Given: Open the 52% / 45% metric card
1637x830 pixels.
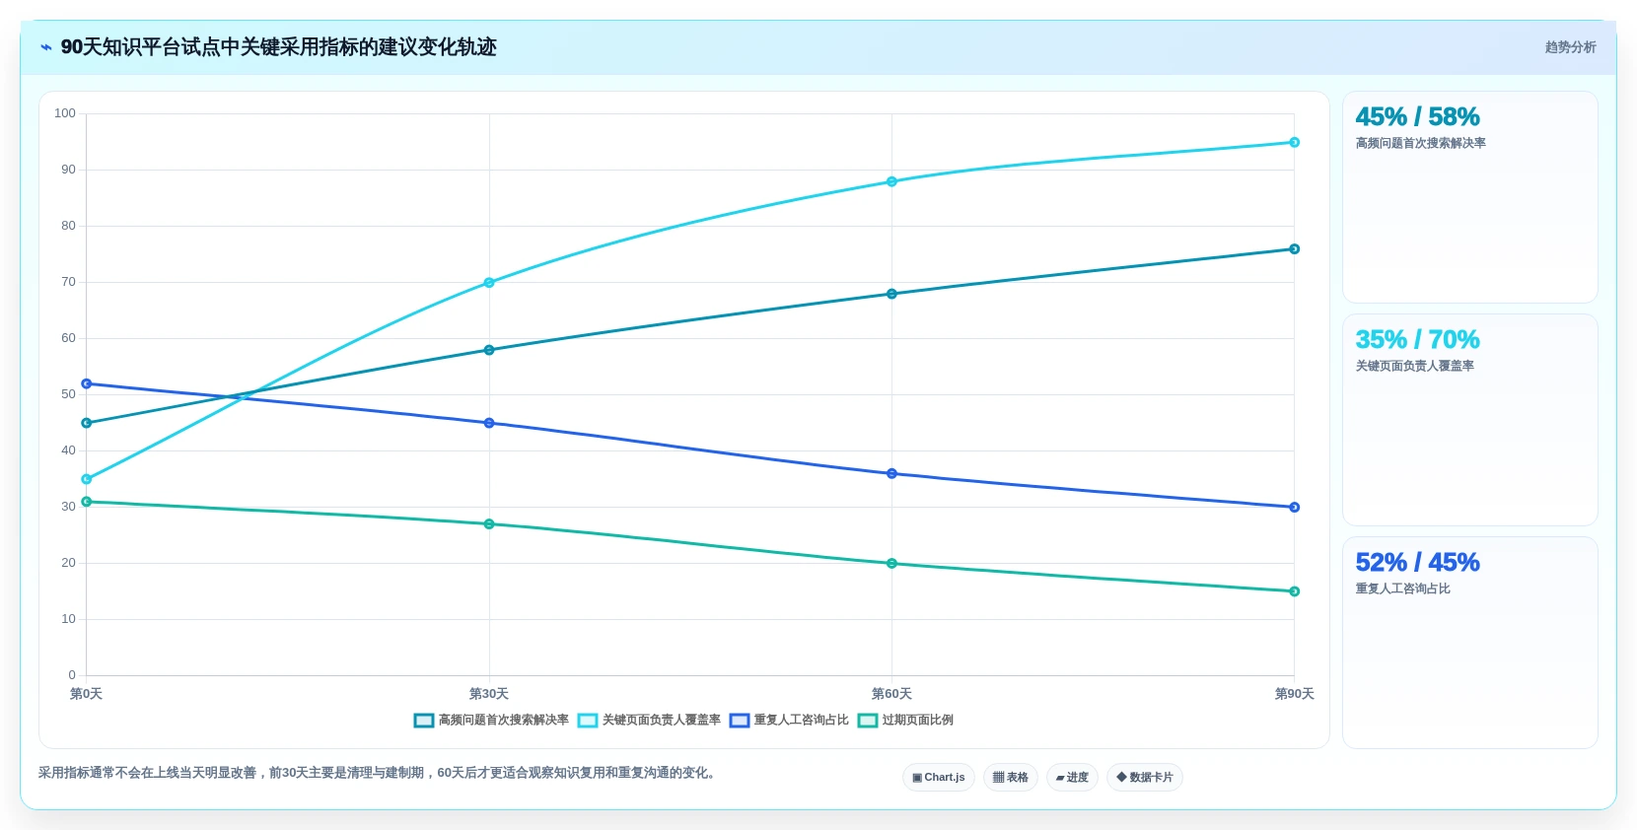Looking at the screenshot, I should point(1470,643).
